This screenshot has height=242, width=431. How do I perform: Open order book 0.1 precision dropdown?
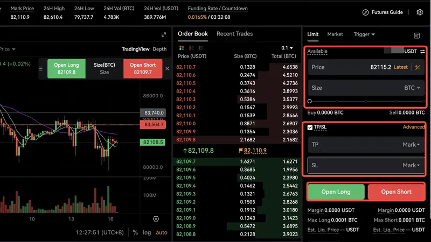pos(287,48)
